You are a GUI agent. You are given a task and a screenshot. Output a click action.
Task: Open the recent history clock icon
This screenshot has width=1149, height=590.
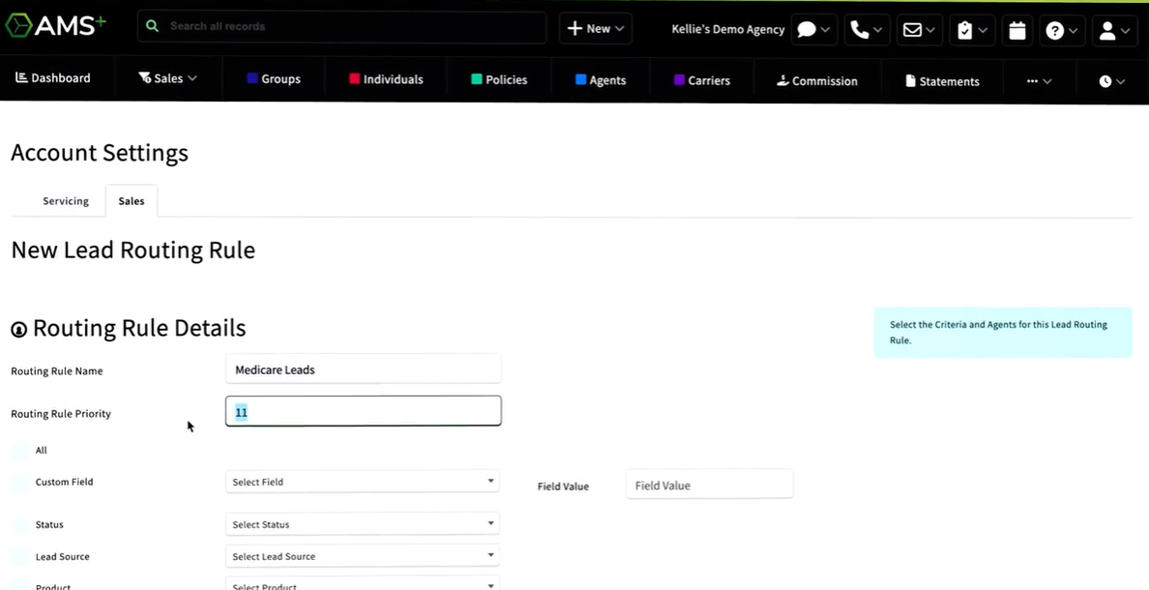tap(1111, 81)
